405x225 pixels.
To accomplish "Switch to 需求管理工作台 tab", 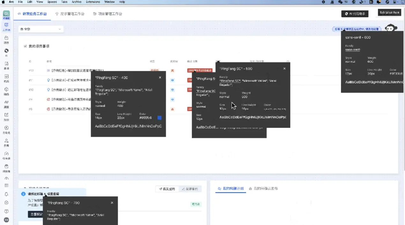I will [x=70, y=14].
